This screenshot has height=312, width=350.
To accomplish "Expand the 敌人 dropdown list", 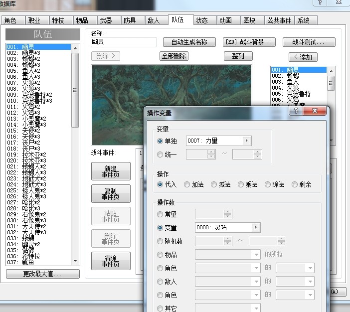I will tap(256, 282).
